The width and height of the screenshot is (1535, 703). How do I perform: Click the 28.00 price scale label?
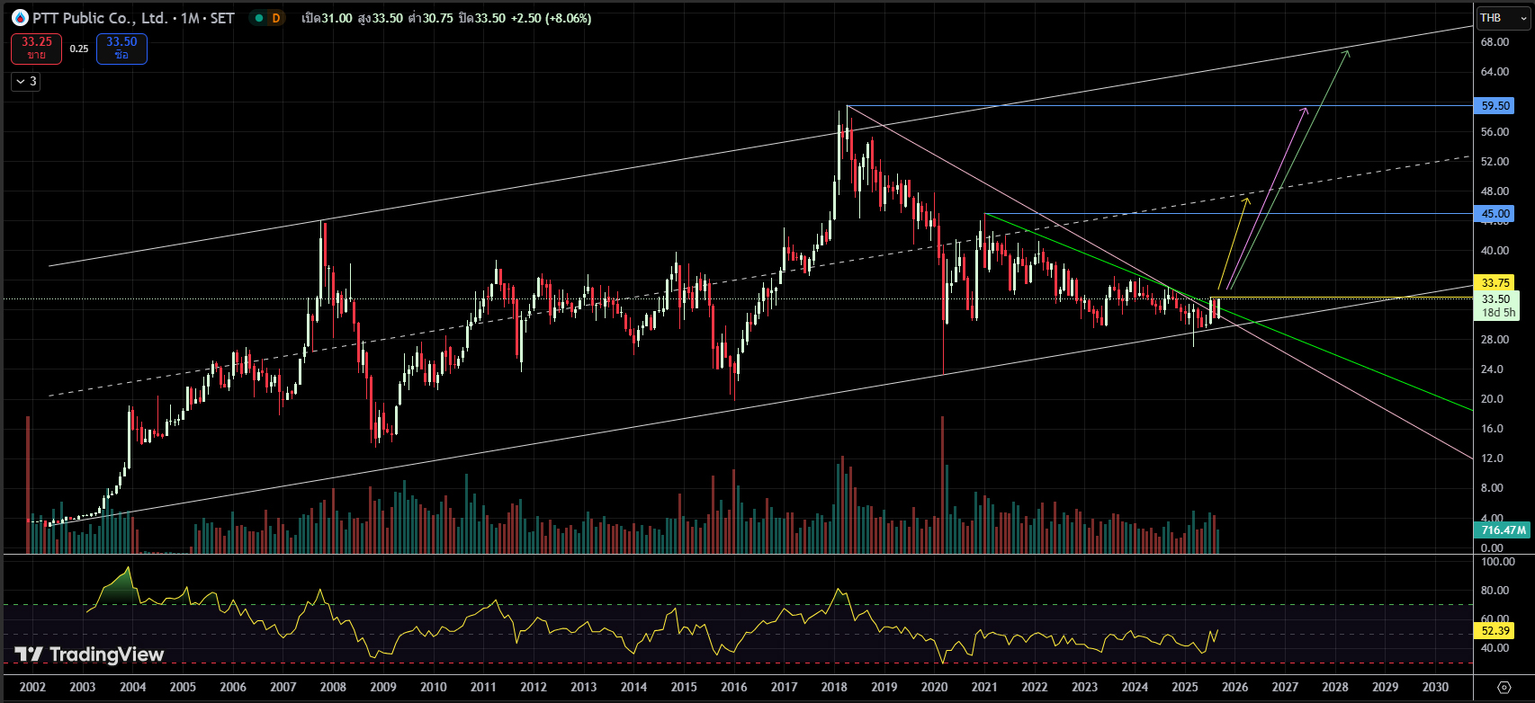pyautogui.click(x=1495, y=340)
